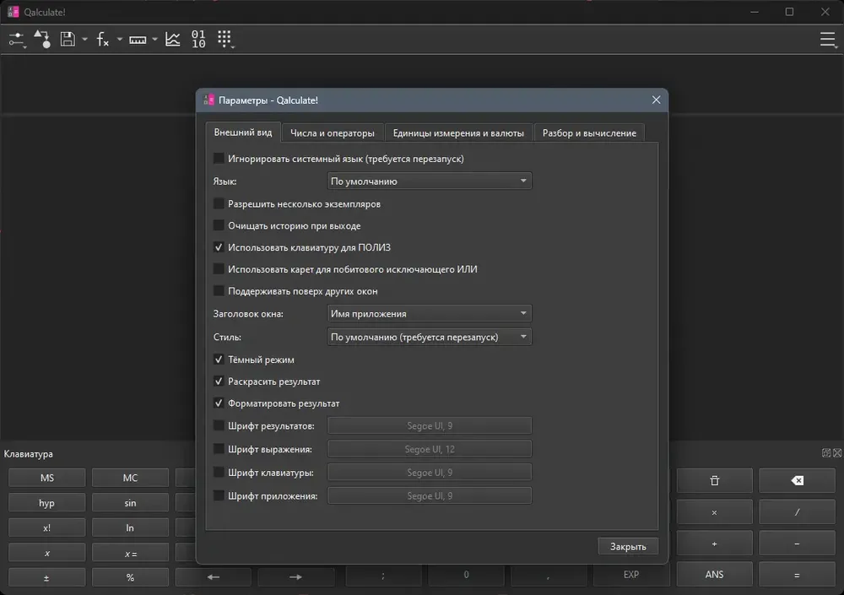Click the plot graph chart icon
Image resolution: width=844 pixels, height=595 pixels.
tap(173, 40)
